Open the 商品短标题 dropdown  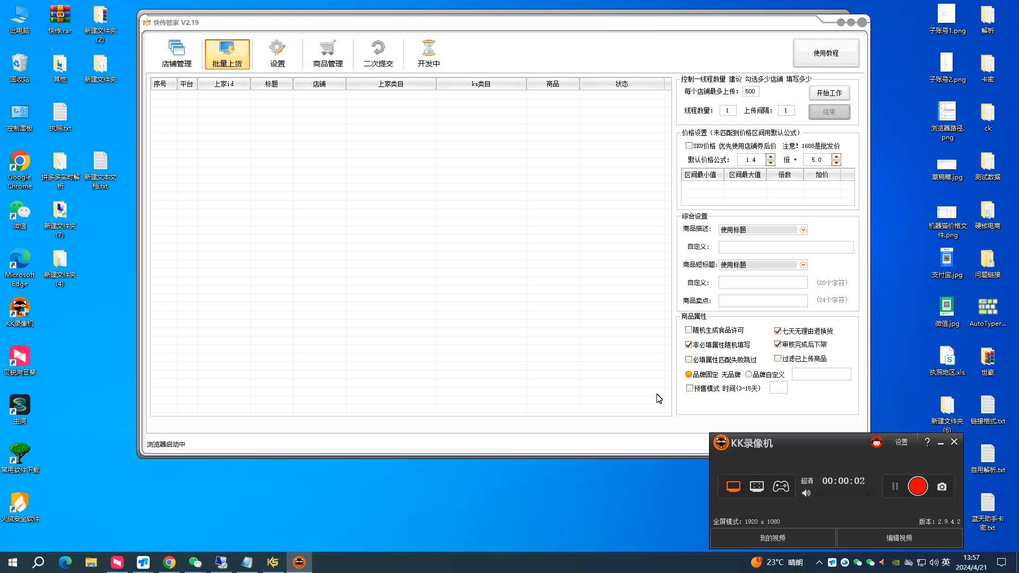803,265
